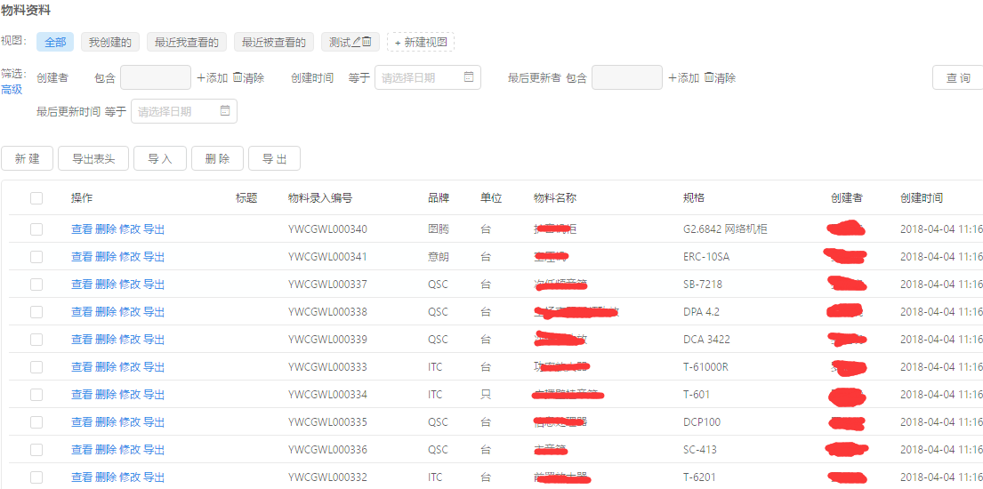
Task: Expand the 高级 advanced filter options
Action: coord(12,89)
